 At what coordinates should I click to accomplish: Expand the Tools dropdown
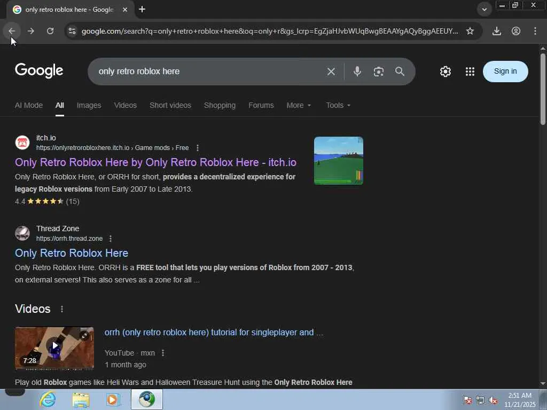tap(338, 105)
